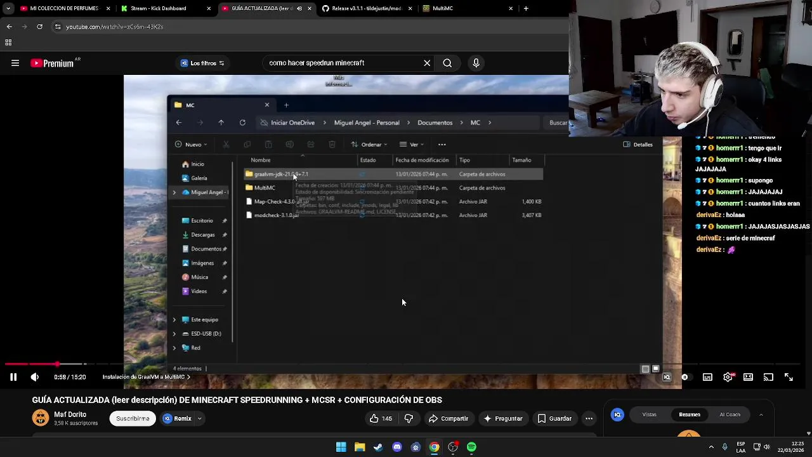
Task: Clear the search query text
Action: tap(427, 63)
